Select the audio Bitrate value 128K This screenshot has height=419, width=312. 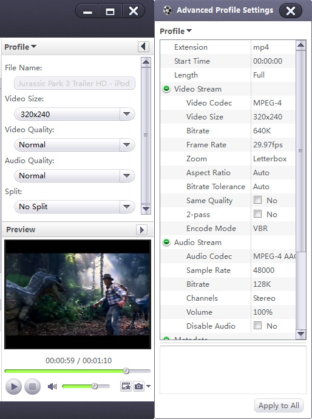pos(262,284)
